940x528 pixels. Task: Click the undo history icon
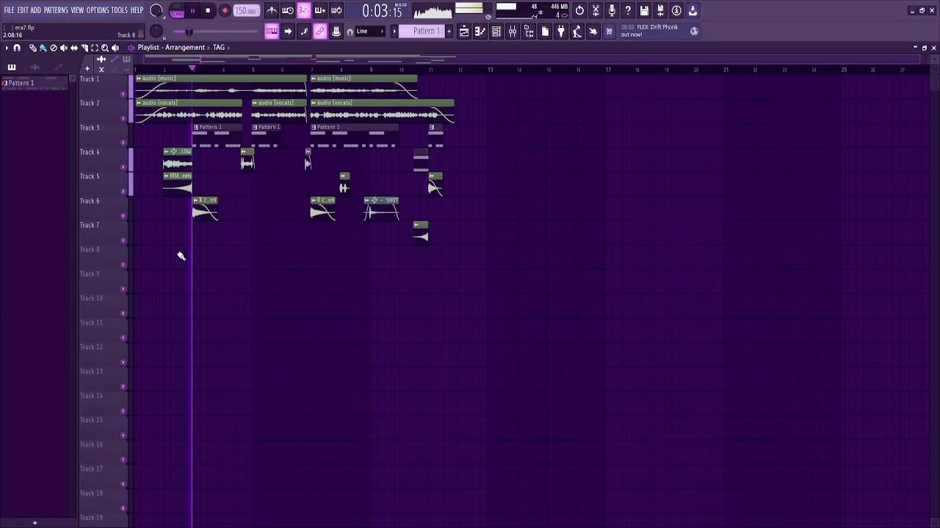click(x=579, y=10)
